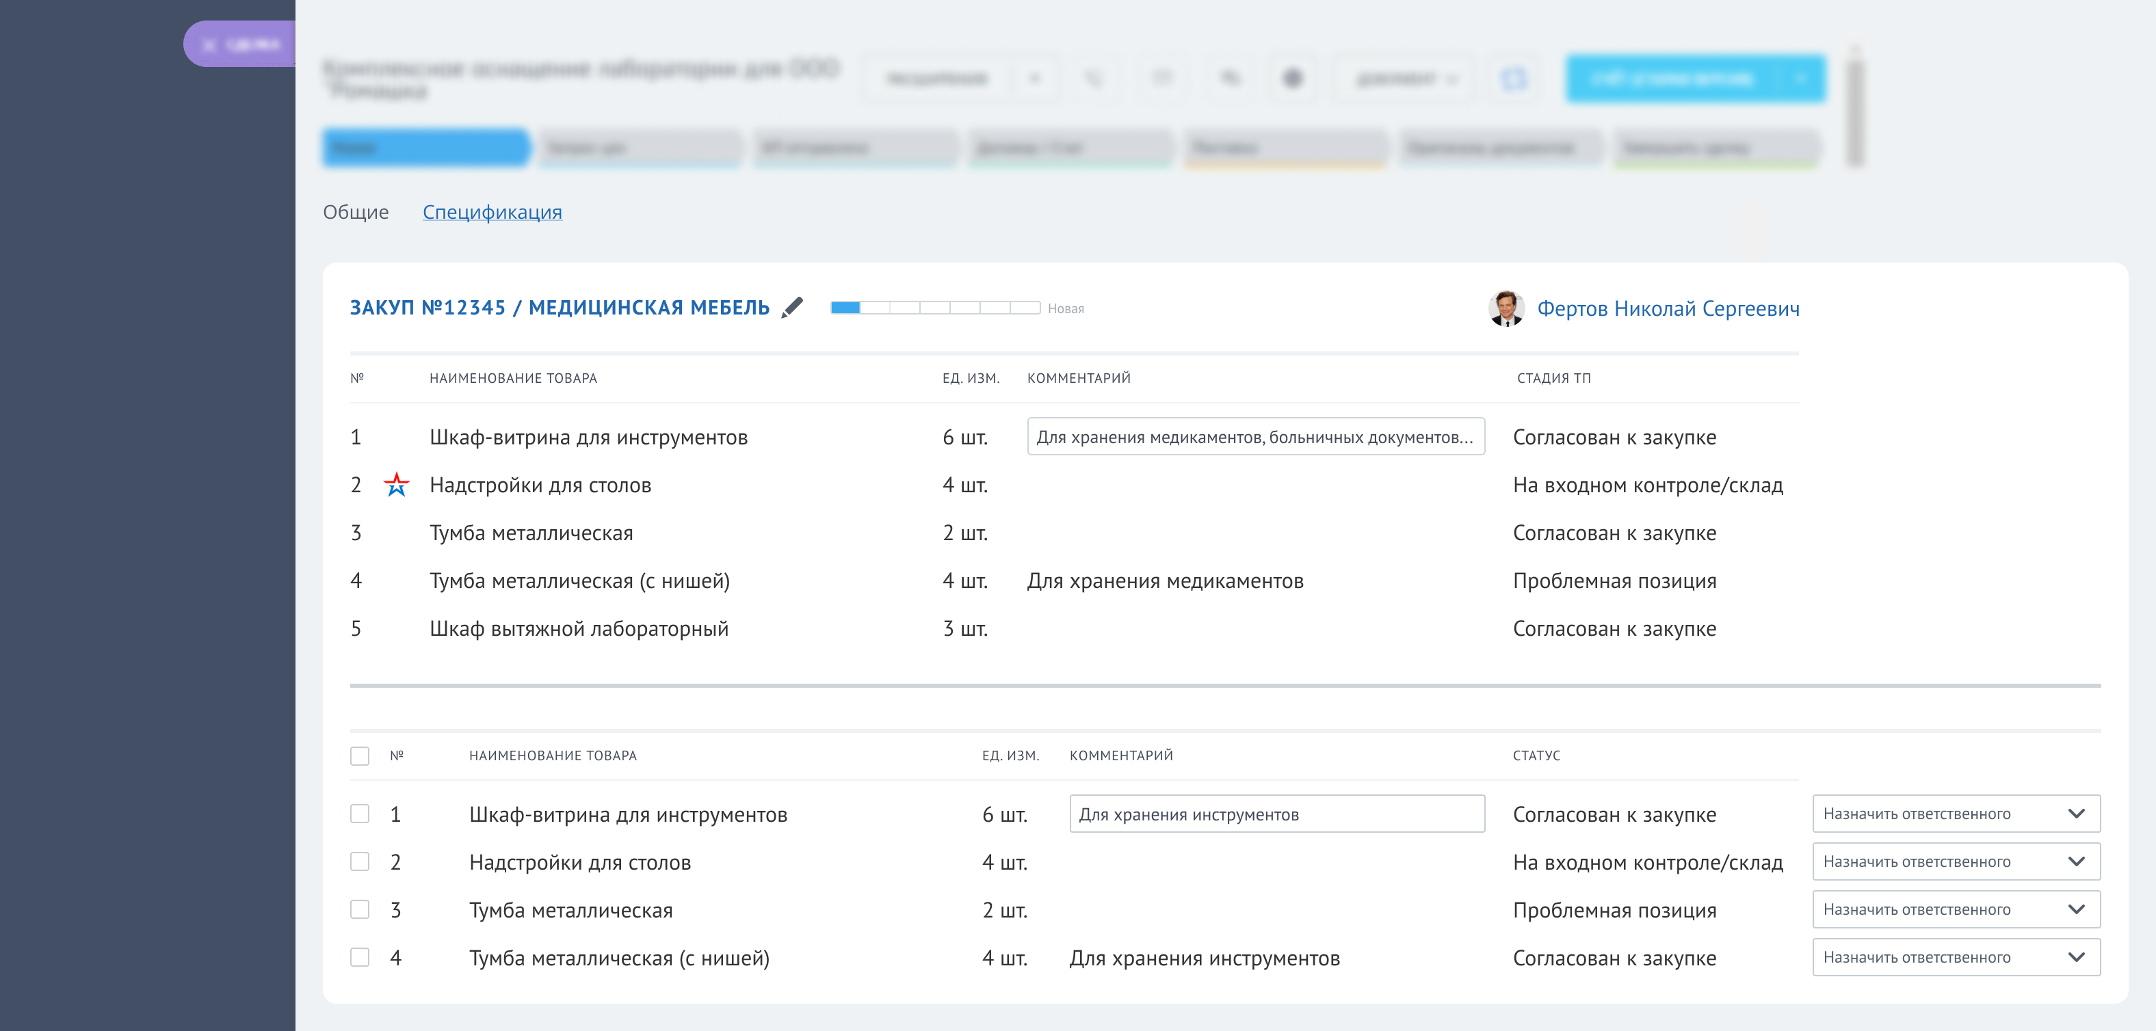Open Назначить ответственного dropdown for Шкаф-витрина row
The height and width of the screenshot is (1031, 2156).
1956,814
